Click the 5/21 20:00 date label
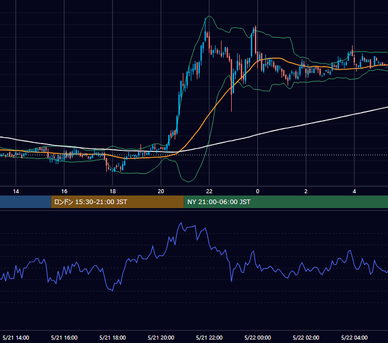Viewport: 388px width, 343px height. (x=161, y=337)
